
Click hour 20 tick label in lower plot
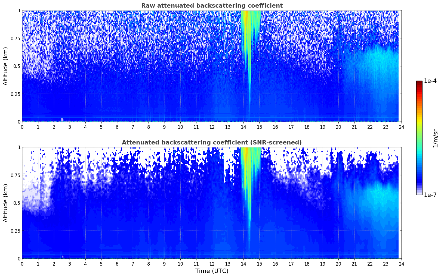(338, 264)
